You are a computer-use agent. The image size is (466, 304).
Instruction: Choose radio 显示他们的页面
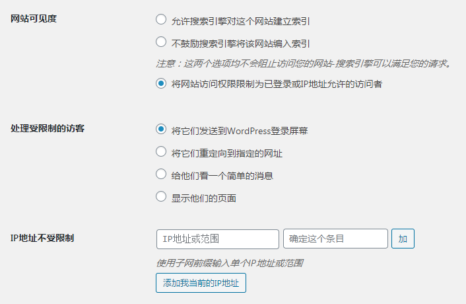click(161, 196)
